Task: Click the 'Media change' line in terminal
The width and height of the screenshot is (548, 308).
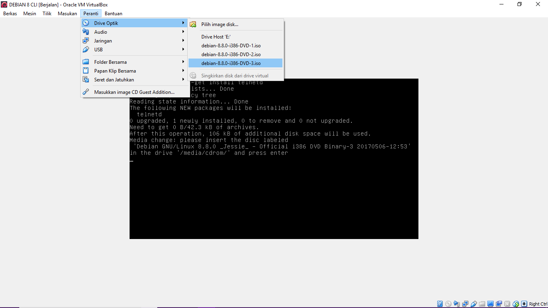Action: (209, 140)
